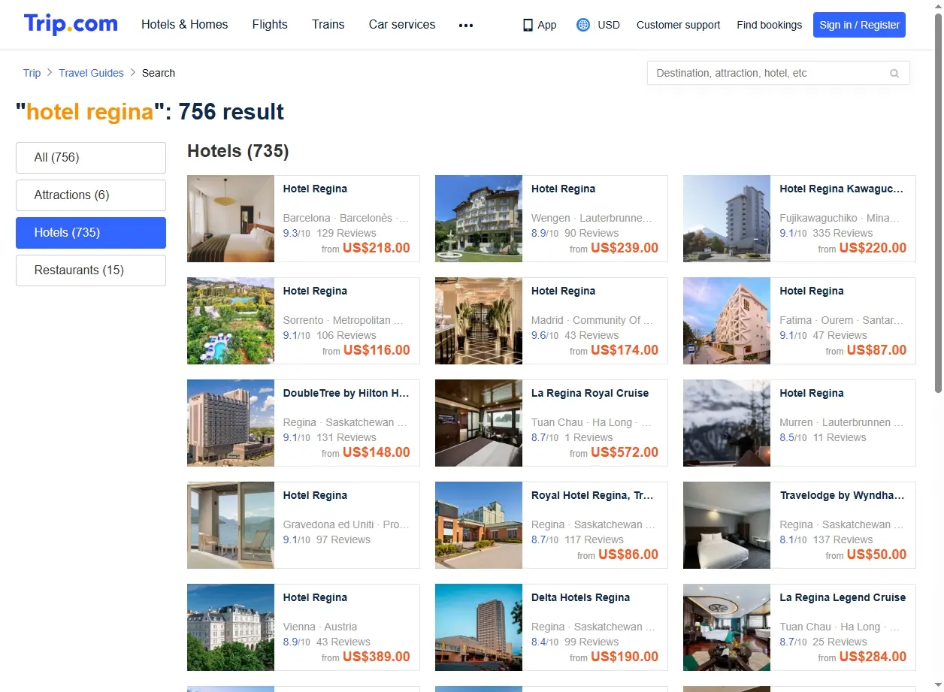Open the Flights menu

pyautogui.click(x=270, y=24)
